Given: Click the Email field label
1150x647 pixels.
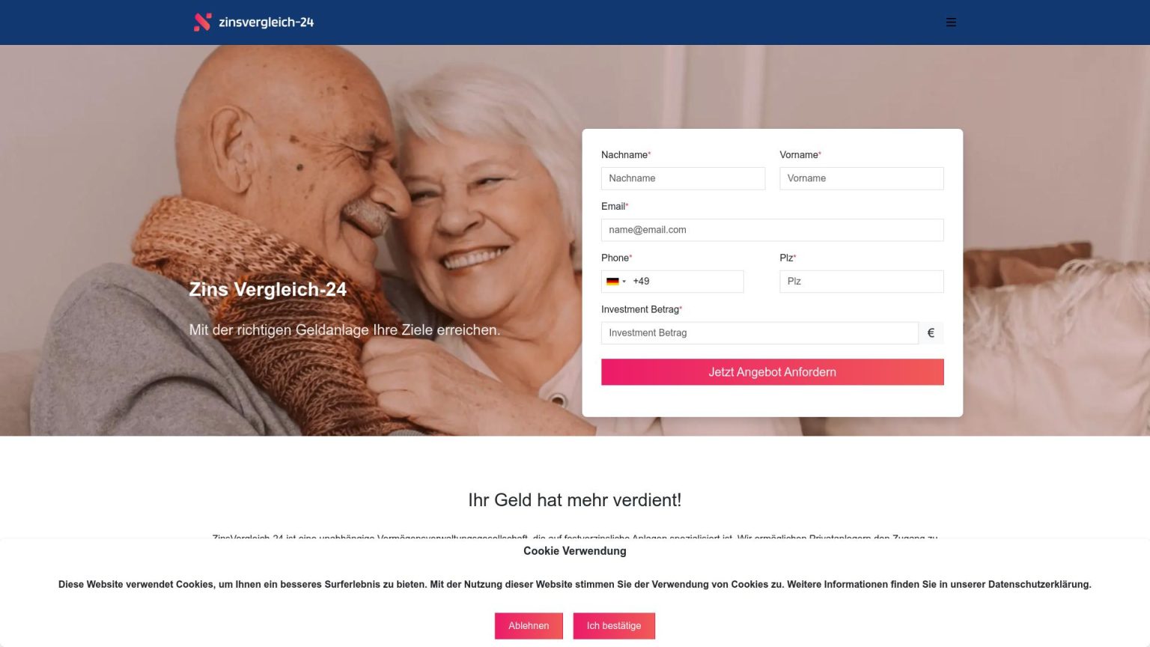Looking at the screenshot, I should pyautogui.click(x=613, y=207).
